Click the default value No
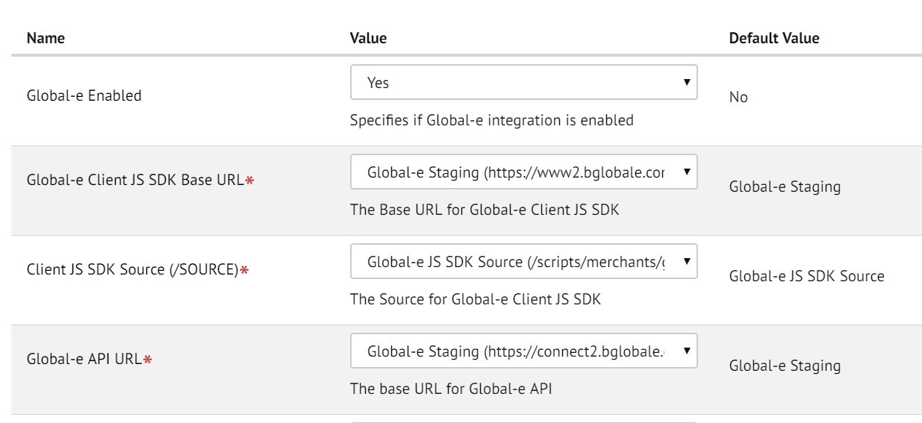 click(738, 98)
